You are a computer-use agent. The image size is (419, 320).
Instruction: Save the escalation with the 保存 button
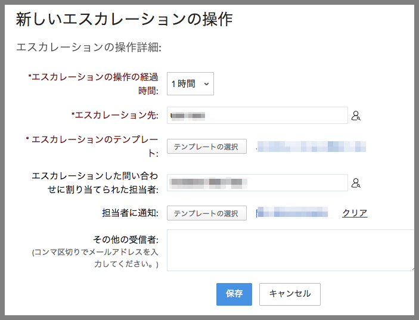234,294
